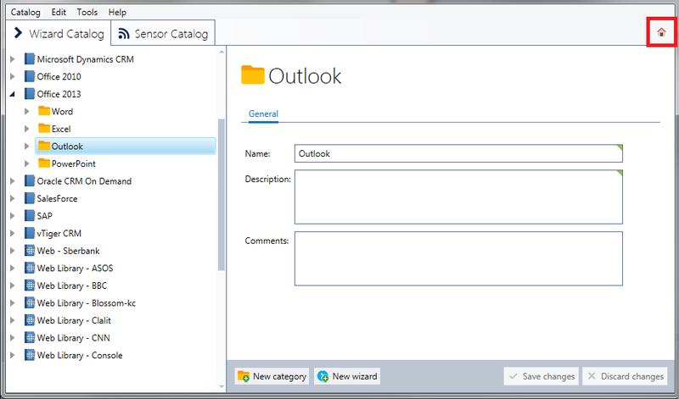Viewport: 679px width, 399px height.
Task: Click the Excel folder icon
Action: pyautogui.click(x=44, y=129)
